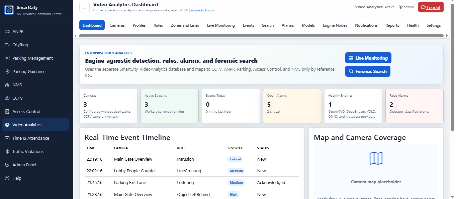Select the active Dashboard tab
The height and width of the screenshot is (199, 457).
click(92, 25)
